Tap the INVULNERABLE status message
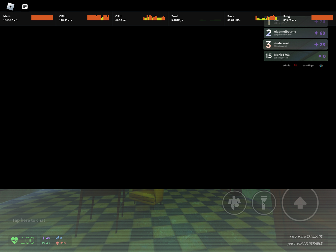This screenshot has width=336, height=252. [x=305, y=243]
